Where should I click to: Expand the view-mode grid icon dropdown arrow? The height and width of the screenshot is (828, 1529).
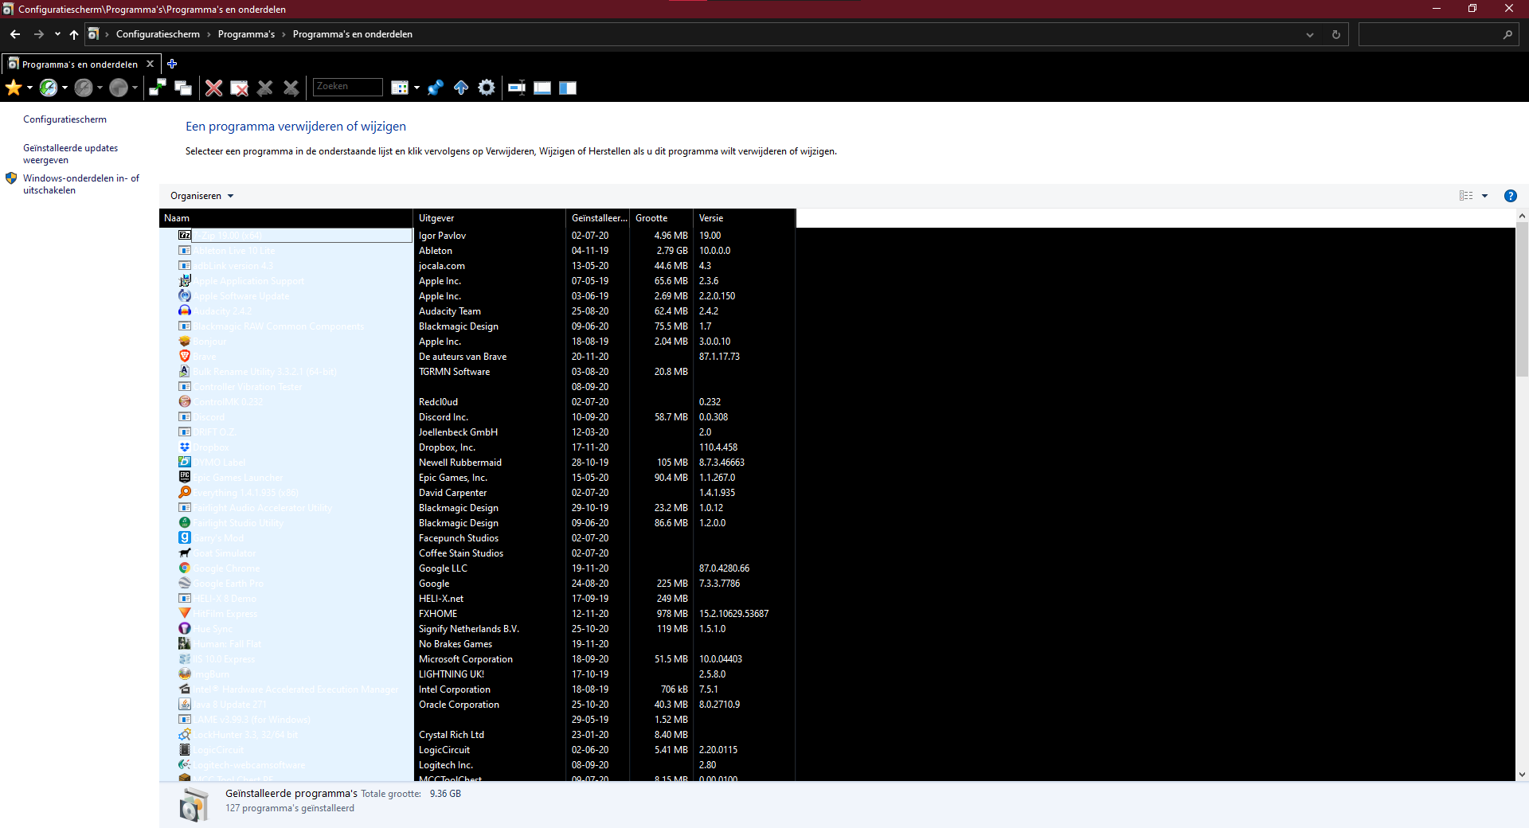pos(416,88)
